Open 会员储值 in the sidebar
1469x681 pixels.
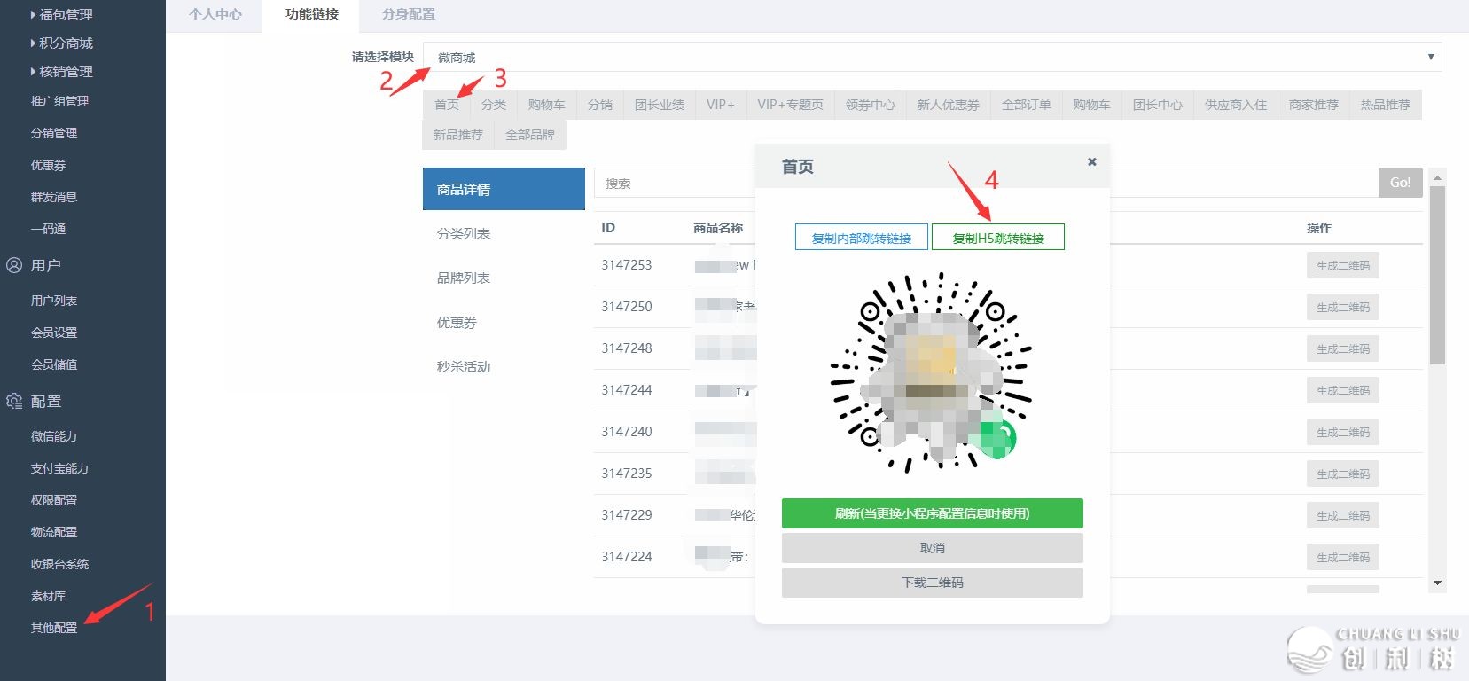coord(54,364)
